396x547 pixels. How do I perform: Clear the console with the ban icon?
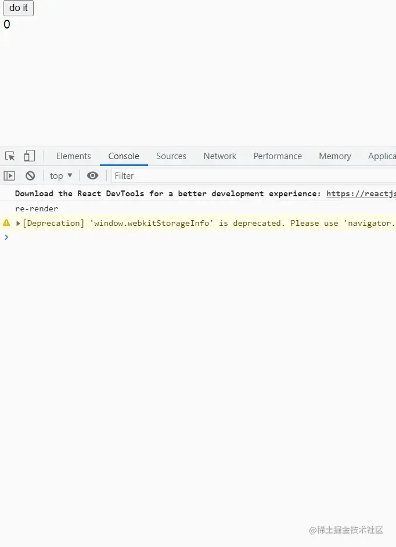click(x=30, y=175)
